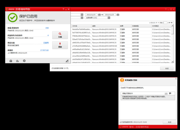Go to the next log page arrow
Image resolution: width=180 pixels, height=130 pixels.
(x=170, y=23)
